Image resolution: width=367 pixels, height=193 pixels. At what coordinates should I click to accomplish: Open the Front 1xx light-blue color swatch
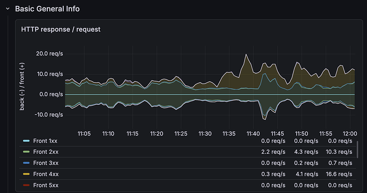pos(26,141)
